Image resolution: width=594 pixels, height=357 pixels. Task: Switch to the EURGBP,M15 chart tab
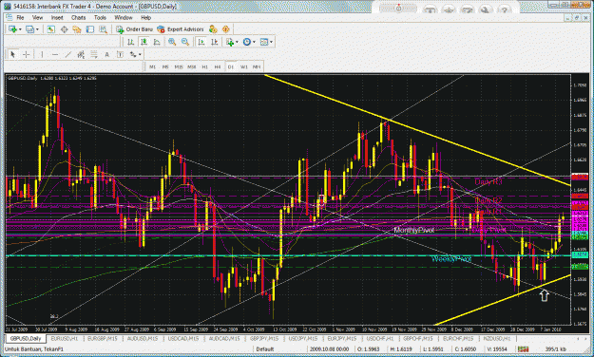[x=103, y=338]
